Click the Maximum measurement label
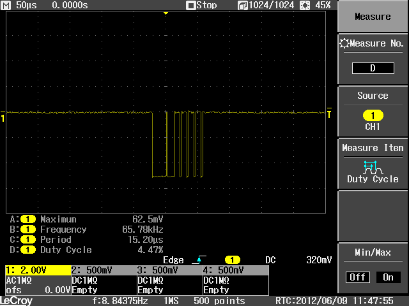The width and height of the screenshot is (409, 306). point(58,219)
